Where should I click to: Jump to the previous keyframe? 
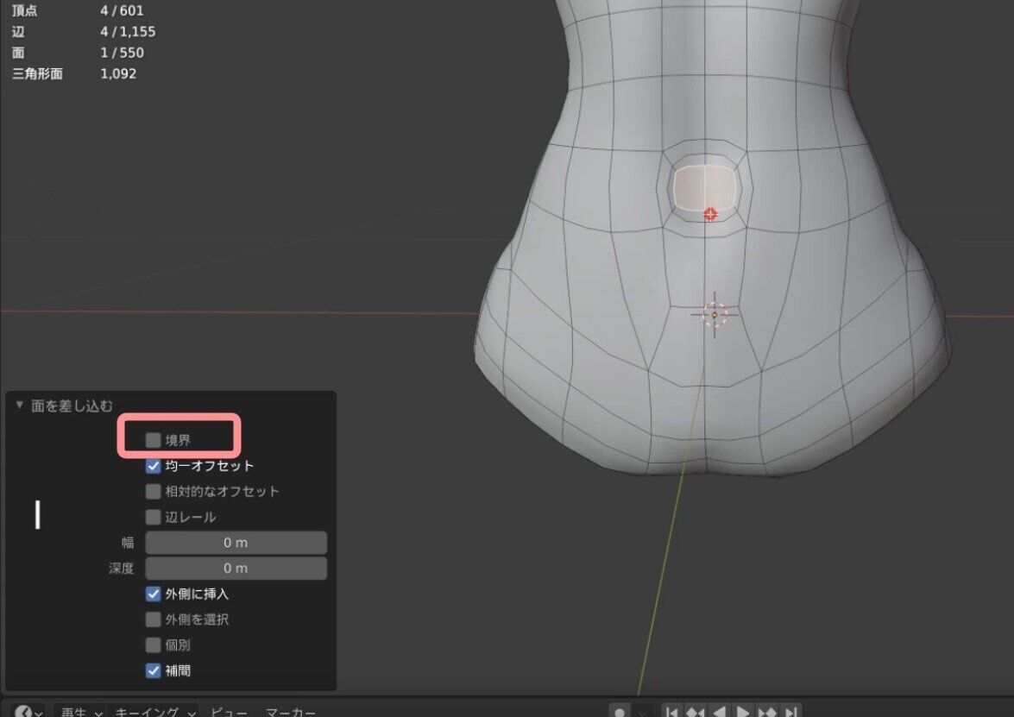[696, 712]
